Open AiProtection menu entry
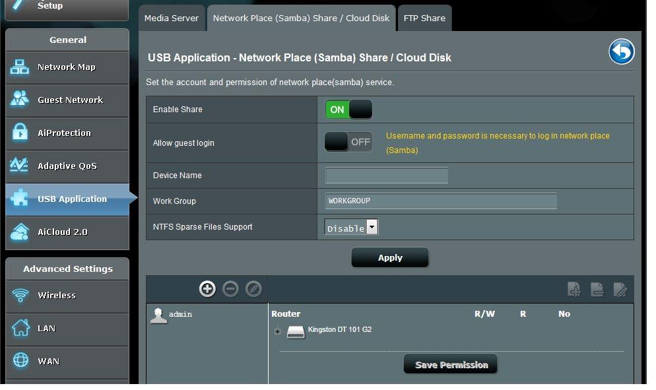This screenshot has width=656, height=390. point(67,133)
